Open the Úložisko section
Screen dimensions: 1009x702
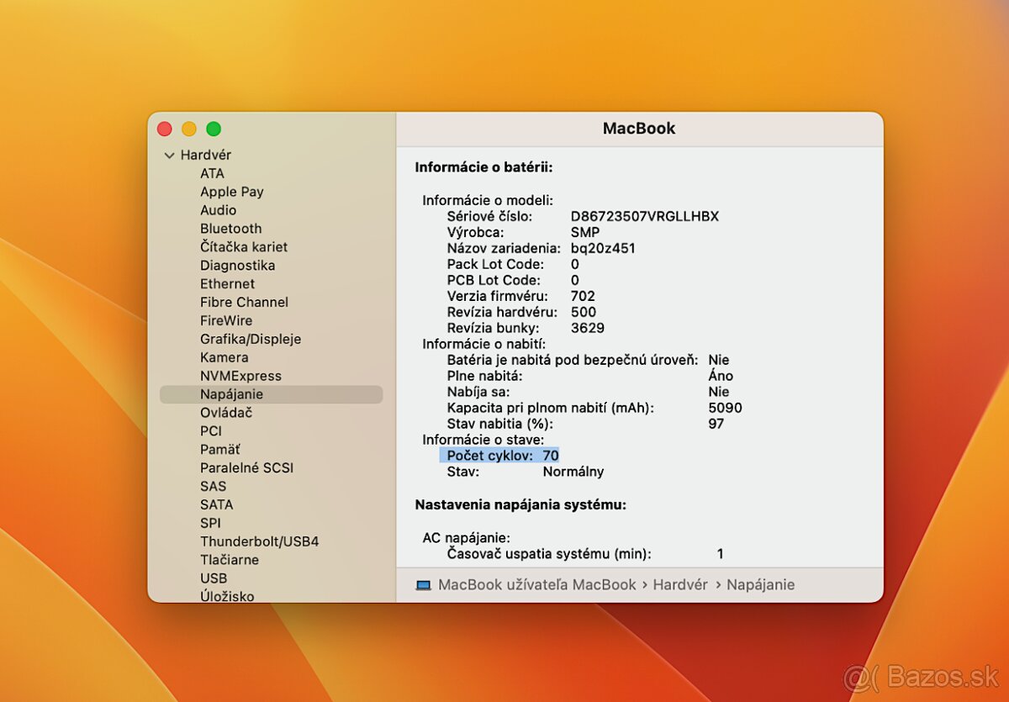pyautogui.click(x=225, y=596)
